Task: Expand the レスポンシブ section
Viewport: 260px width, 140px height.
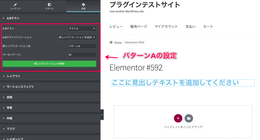Action: [50, 138]
